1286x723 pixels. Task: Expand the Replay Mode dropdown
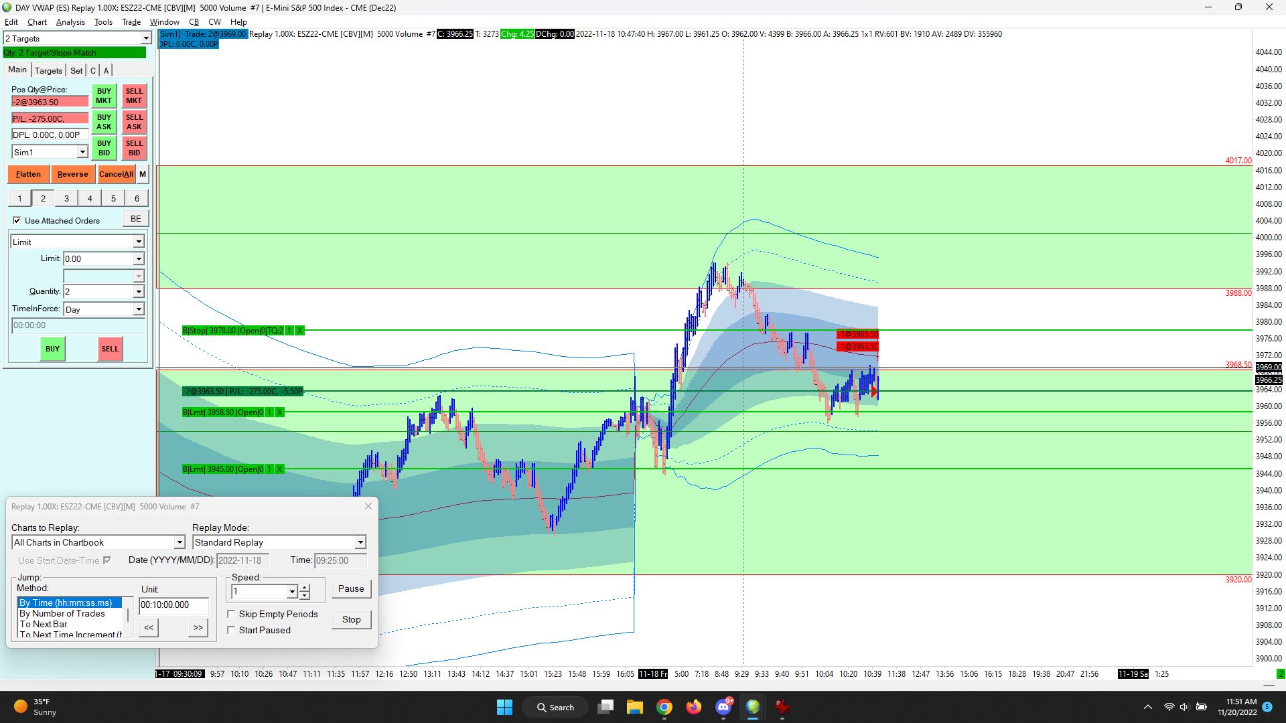360,542
